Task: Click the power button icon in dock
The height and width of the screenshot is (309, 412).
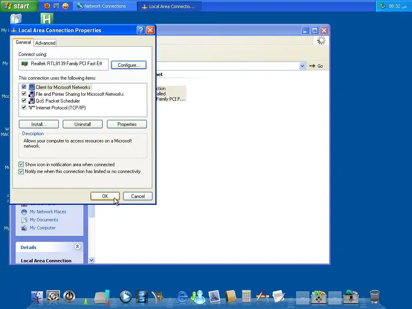Action: [69, 297]
